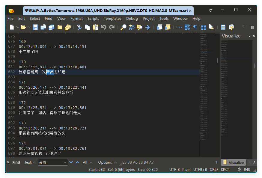Open the Scripts menu

[x=93, y=19]
